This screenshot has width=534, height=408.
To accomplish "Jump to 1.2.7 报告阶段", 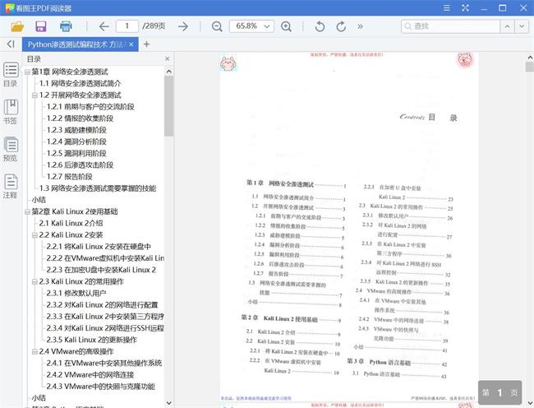I will point(70,177).
